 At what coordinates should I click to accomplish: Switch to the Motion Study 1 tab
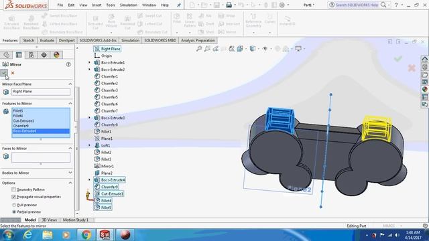76,220
